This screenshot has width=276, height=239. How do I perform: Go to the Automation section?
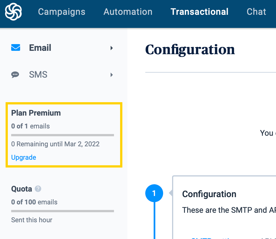[128, 12]
